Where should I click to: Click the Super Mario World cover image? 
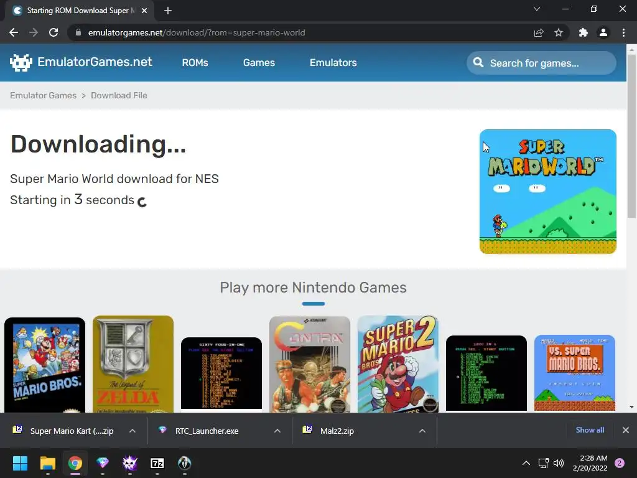click(x=547, y=192)
